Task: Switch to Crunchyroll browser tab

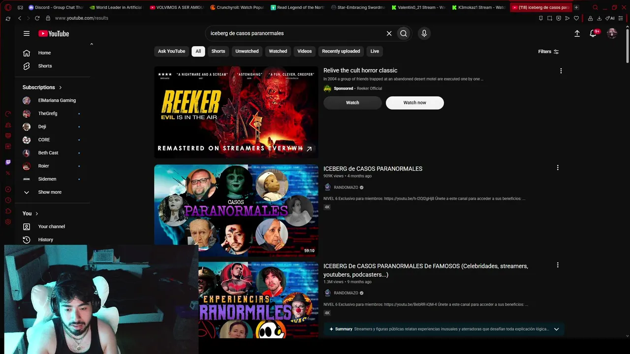Action: pyautogui.click(x=237, y=7)
